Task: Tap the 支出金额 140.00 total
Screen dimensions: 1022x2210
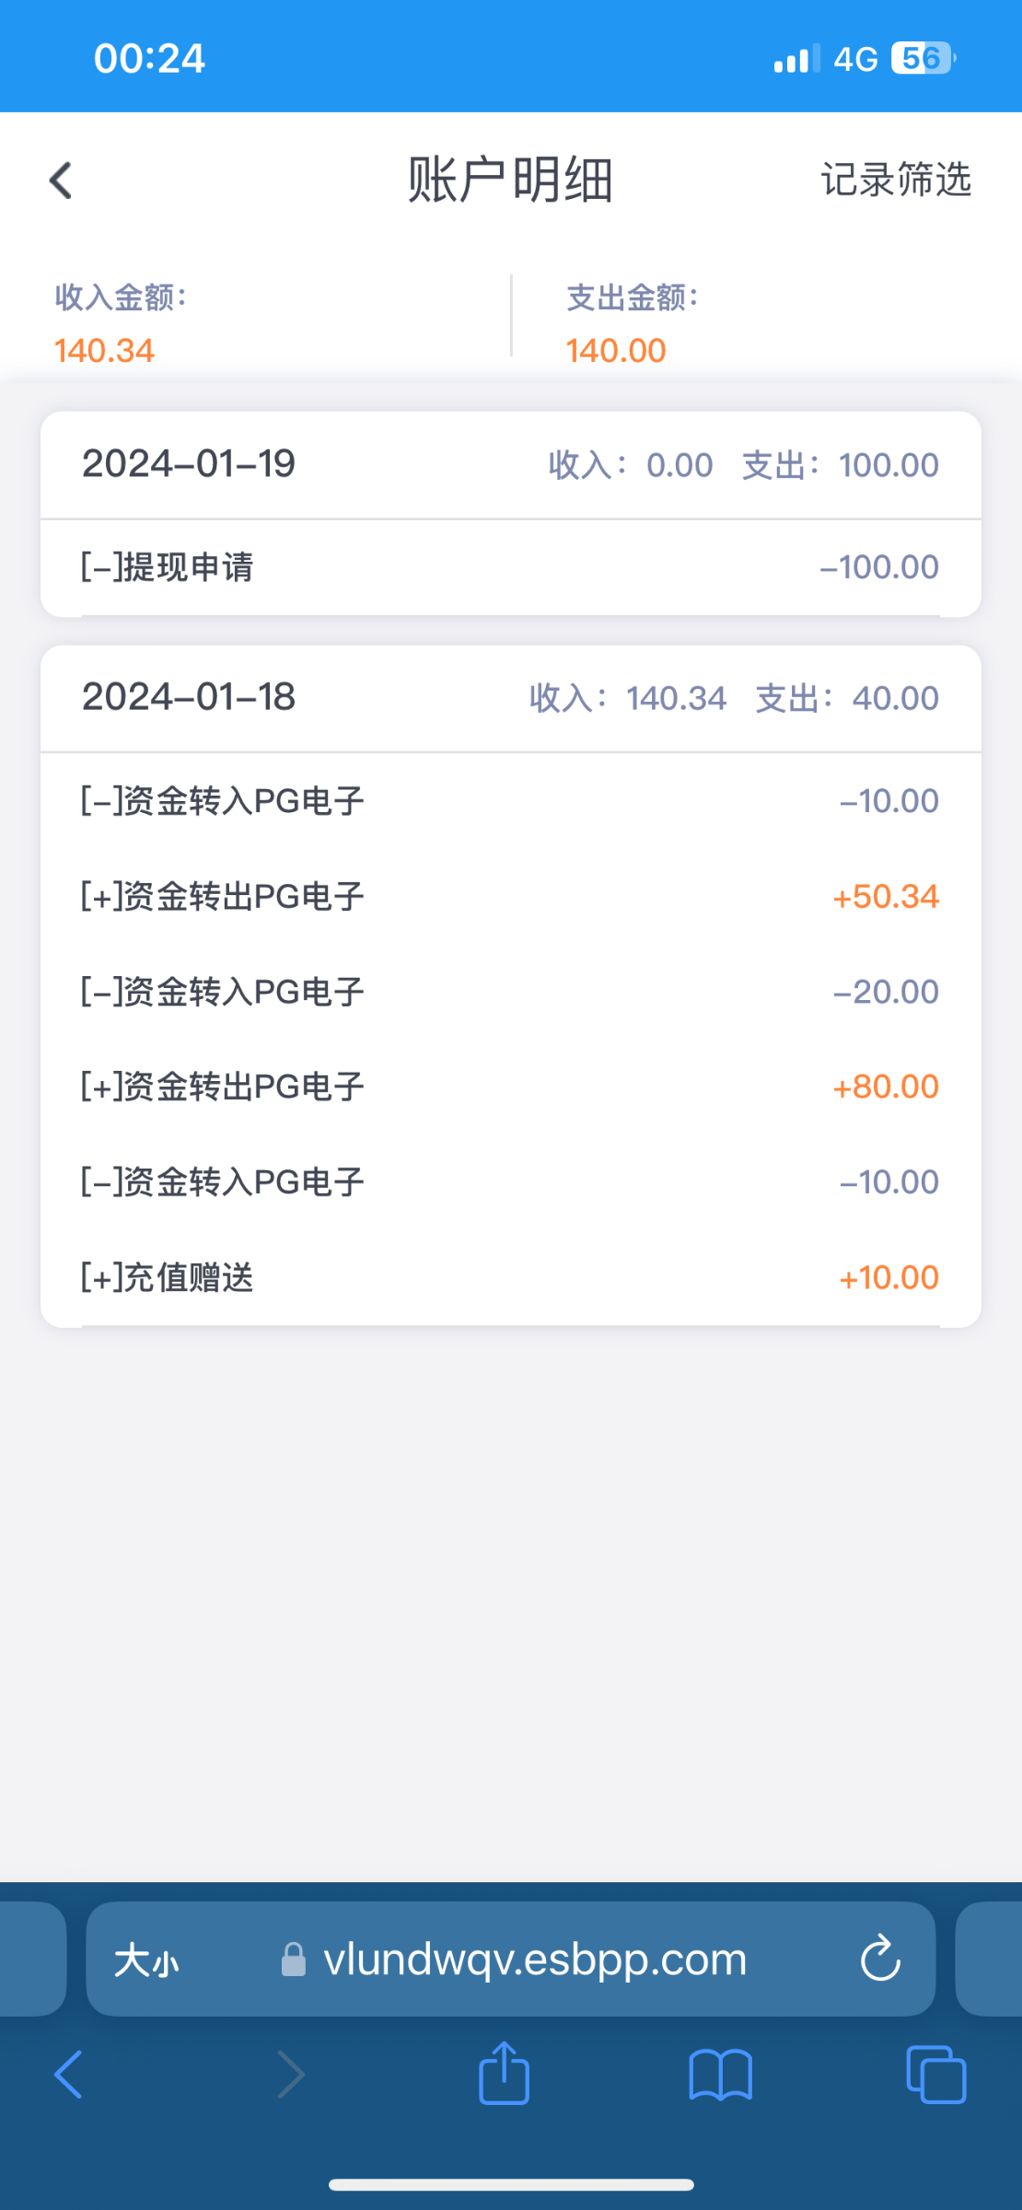Action: pyautogui.click(x=616, y=350)
